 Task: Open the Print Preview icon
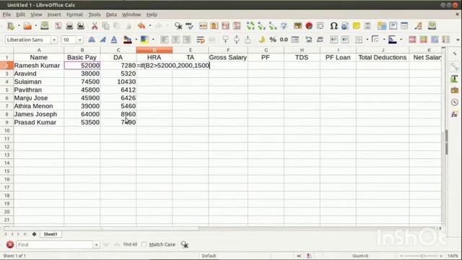tap(80, 26)
